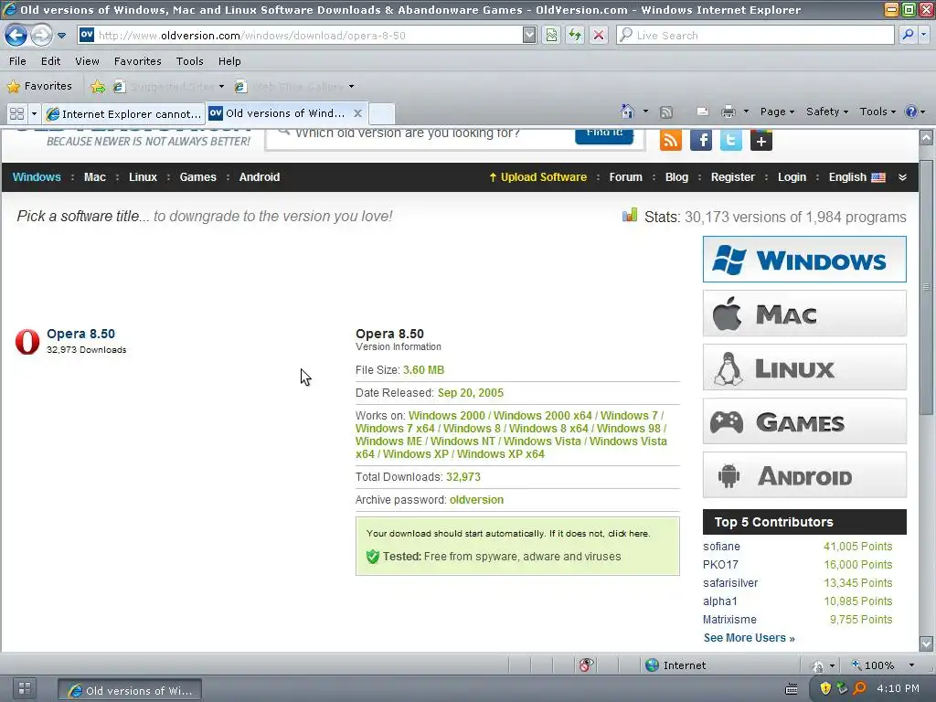This screenshot has height=702, width=936.
Task: Click the Print icon
Action: tap(729, 112)
